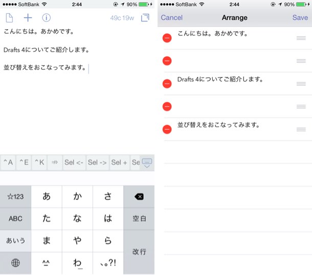Viewport: 312px width, 275px height.
Task: Tap the Sel -> key
Action: pyautogui.click(x=97, y=163)
